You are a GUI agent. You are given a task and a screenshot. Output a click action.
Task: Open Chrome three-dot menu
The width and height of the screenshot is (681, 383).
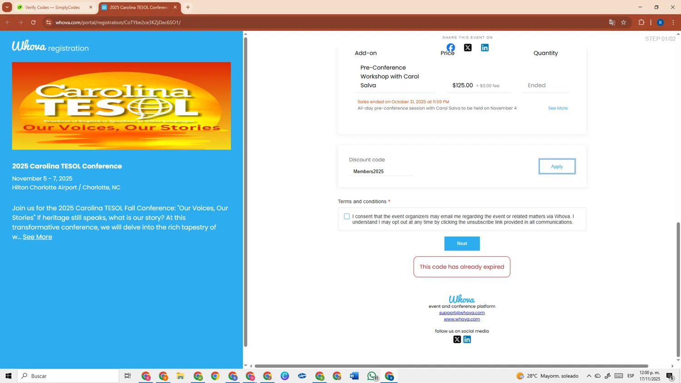point(673,22)
